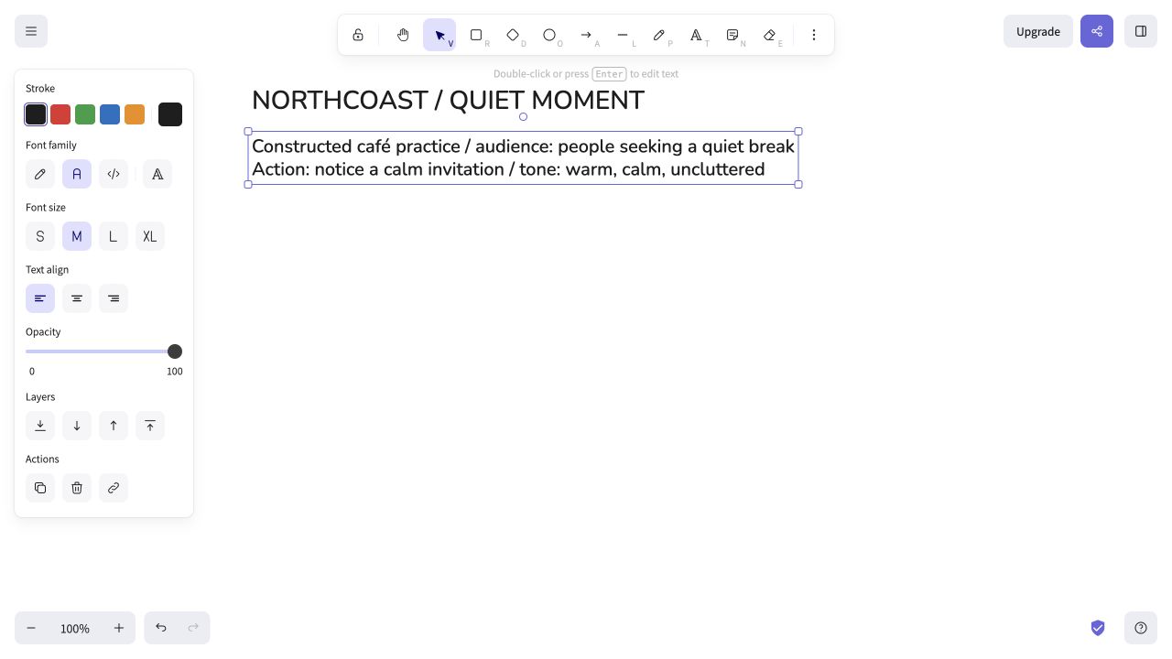The height and width of the screenshot is (659, 1172).
Task: Select black stroke color swatch
Action: tap(36, 114)
